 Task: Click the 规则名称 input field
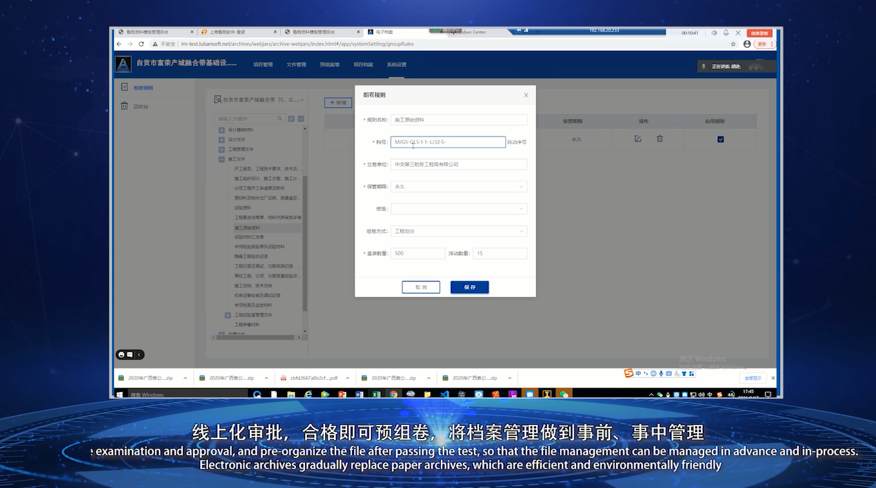click(x=459, y=120)
